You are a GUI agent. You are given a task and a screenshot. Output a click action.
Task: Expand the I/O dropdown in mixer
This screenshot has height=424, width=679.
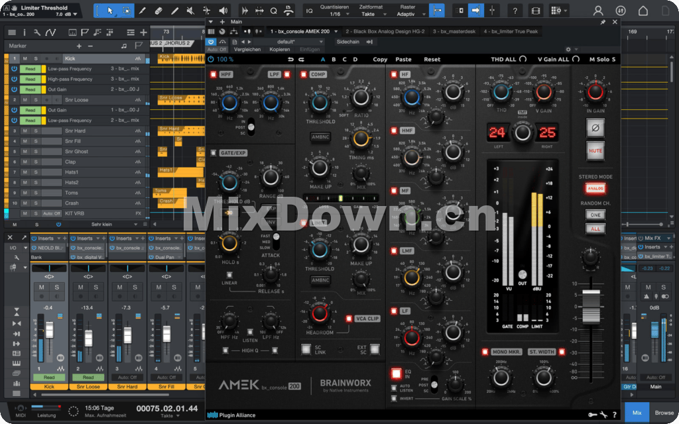[x=26, y=248]
